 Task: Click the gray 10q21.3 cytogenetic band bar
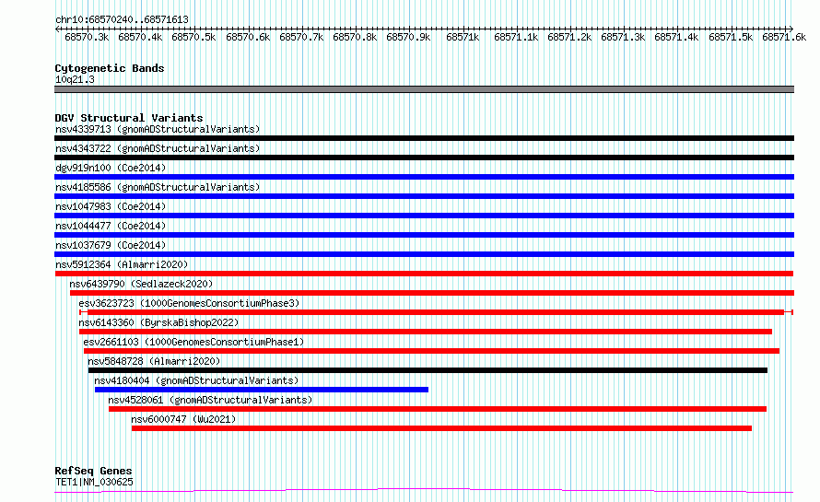(x=424, y=89)
